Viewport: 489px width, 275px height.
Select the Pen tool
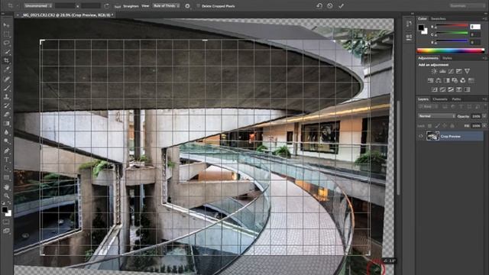click(6, 150)
